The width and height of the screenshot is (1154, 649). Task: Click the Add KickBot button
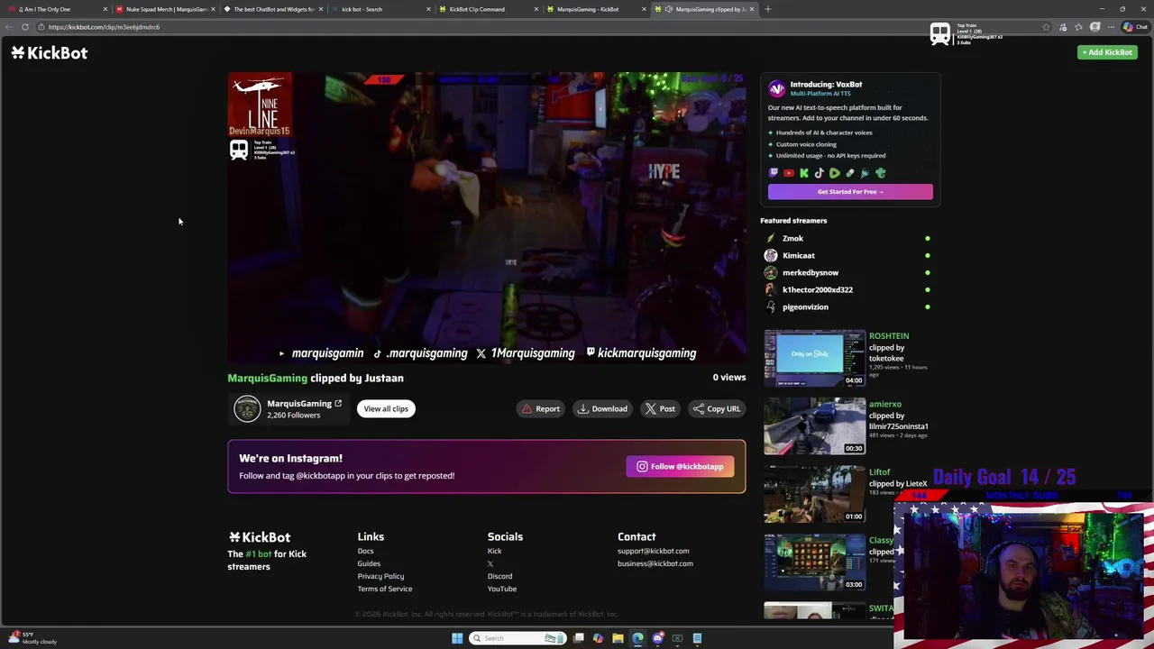(x=1107, y=52)
